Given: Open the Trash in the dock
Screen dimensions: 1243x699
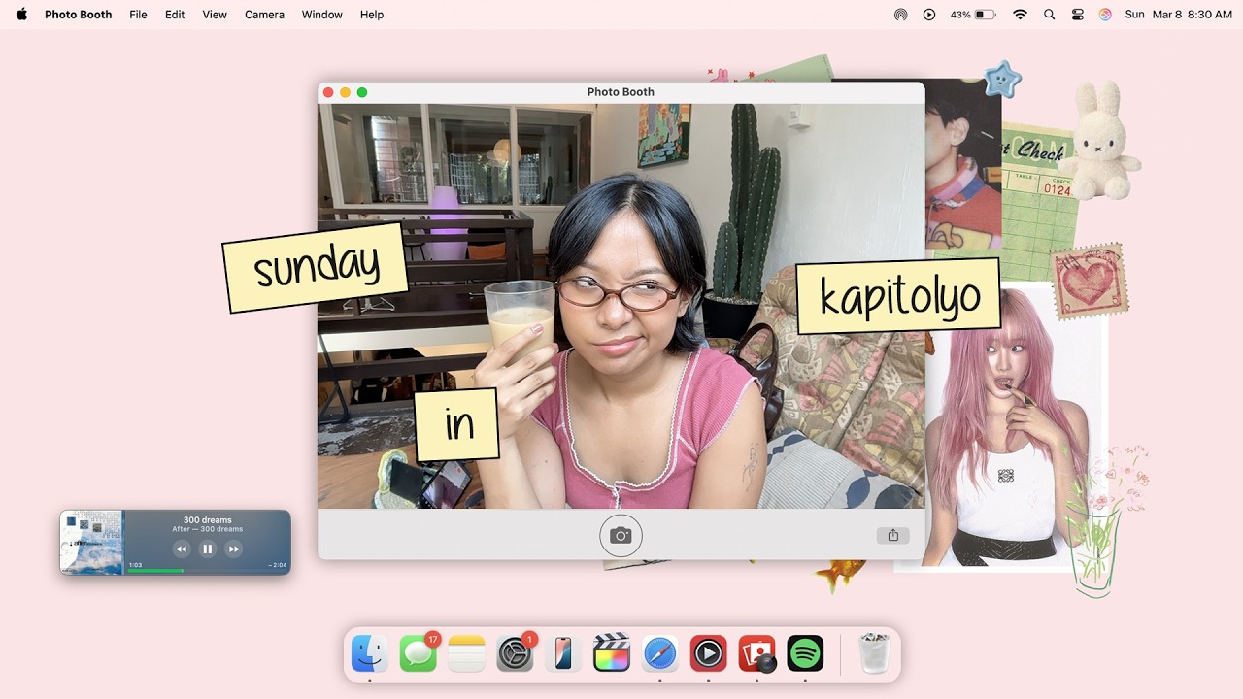Looking at the screenshot, I should click(x=875, y=653).
